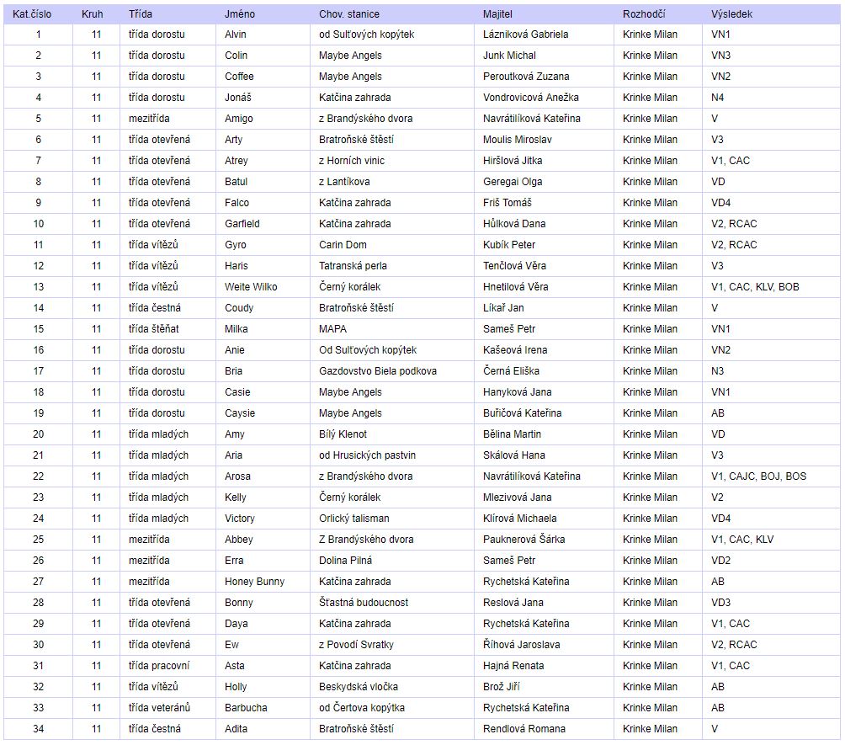The height and width of the screenshot is (745, 845).
Task: Click owner Vondrovicová Anežka
Action: [531, 98]
